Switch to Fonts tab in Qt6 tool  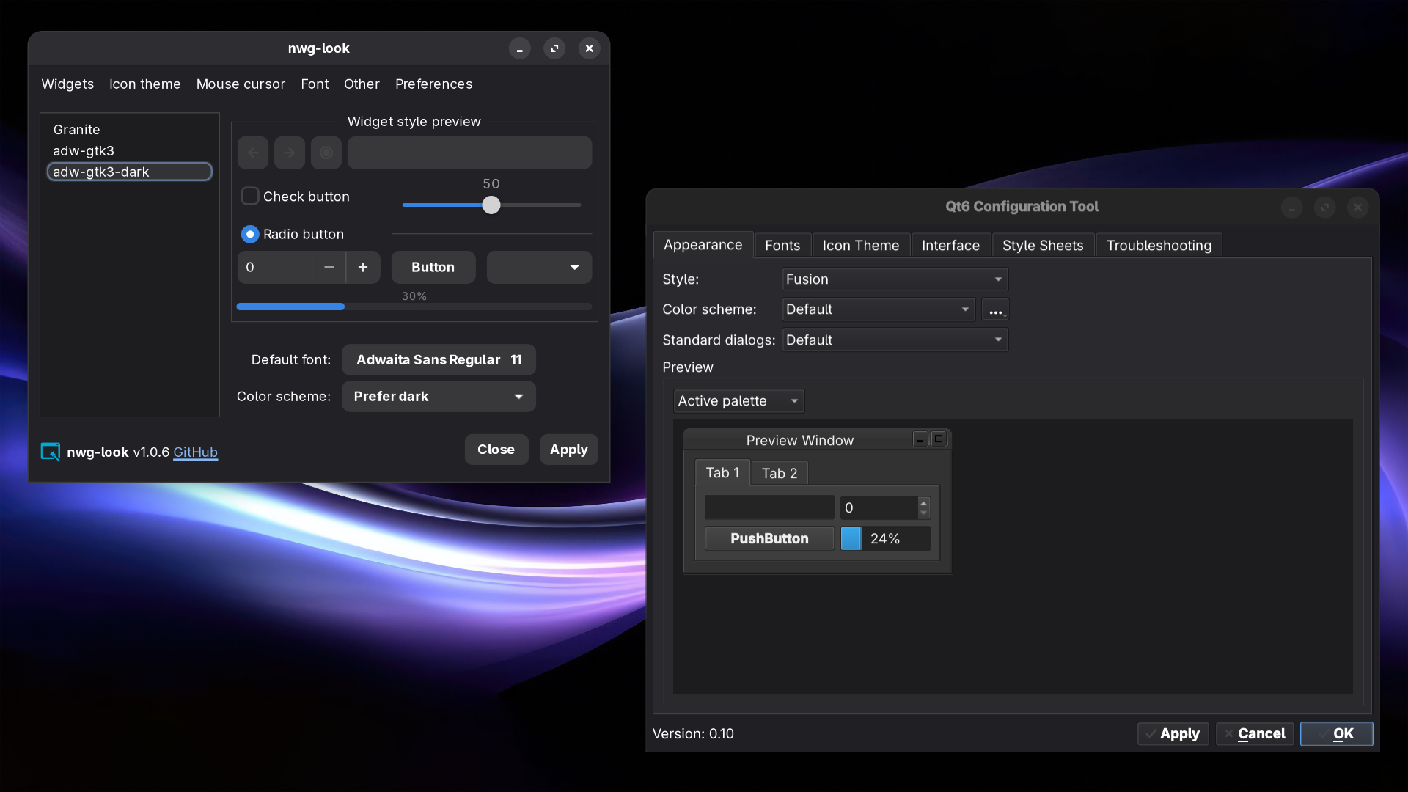point(782,246)
